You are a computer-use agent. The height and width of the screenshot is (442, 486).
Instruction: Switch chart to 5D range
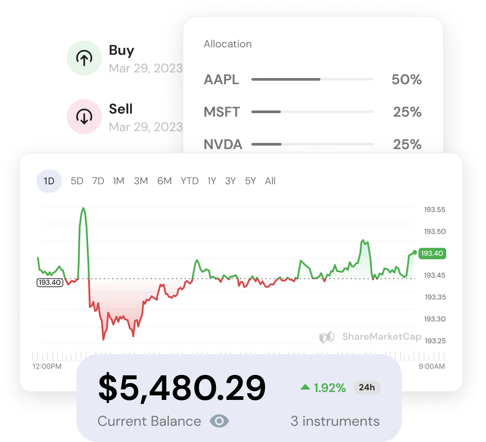pos(77,181)
